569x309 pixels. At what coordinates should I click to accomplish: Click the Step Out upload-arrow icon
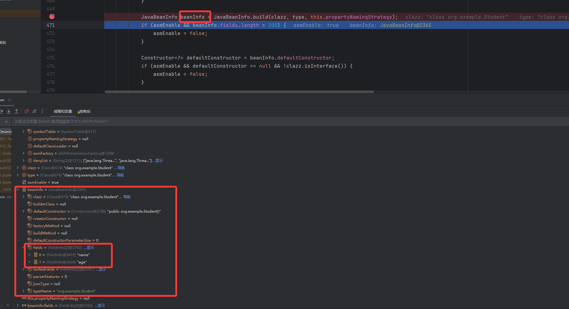[x=17, y=111]
